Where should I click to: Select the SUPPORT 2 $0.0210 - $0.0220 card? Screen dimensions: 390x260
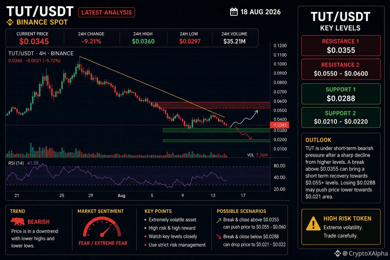pyautogui.click(x=341, y=117)
